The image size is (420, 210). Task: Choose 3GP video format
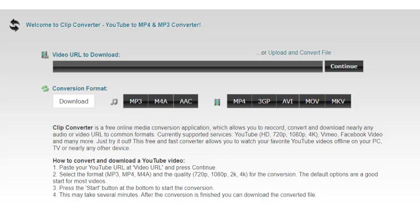click(264, 101)
